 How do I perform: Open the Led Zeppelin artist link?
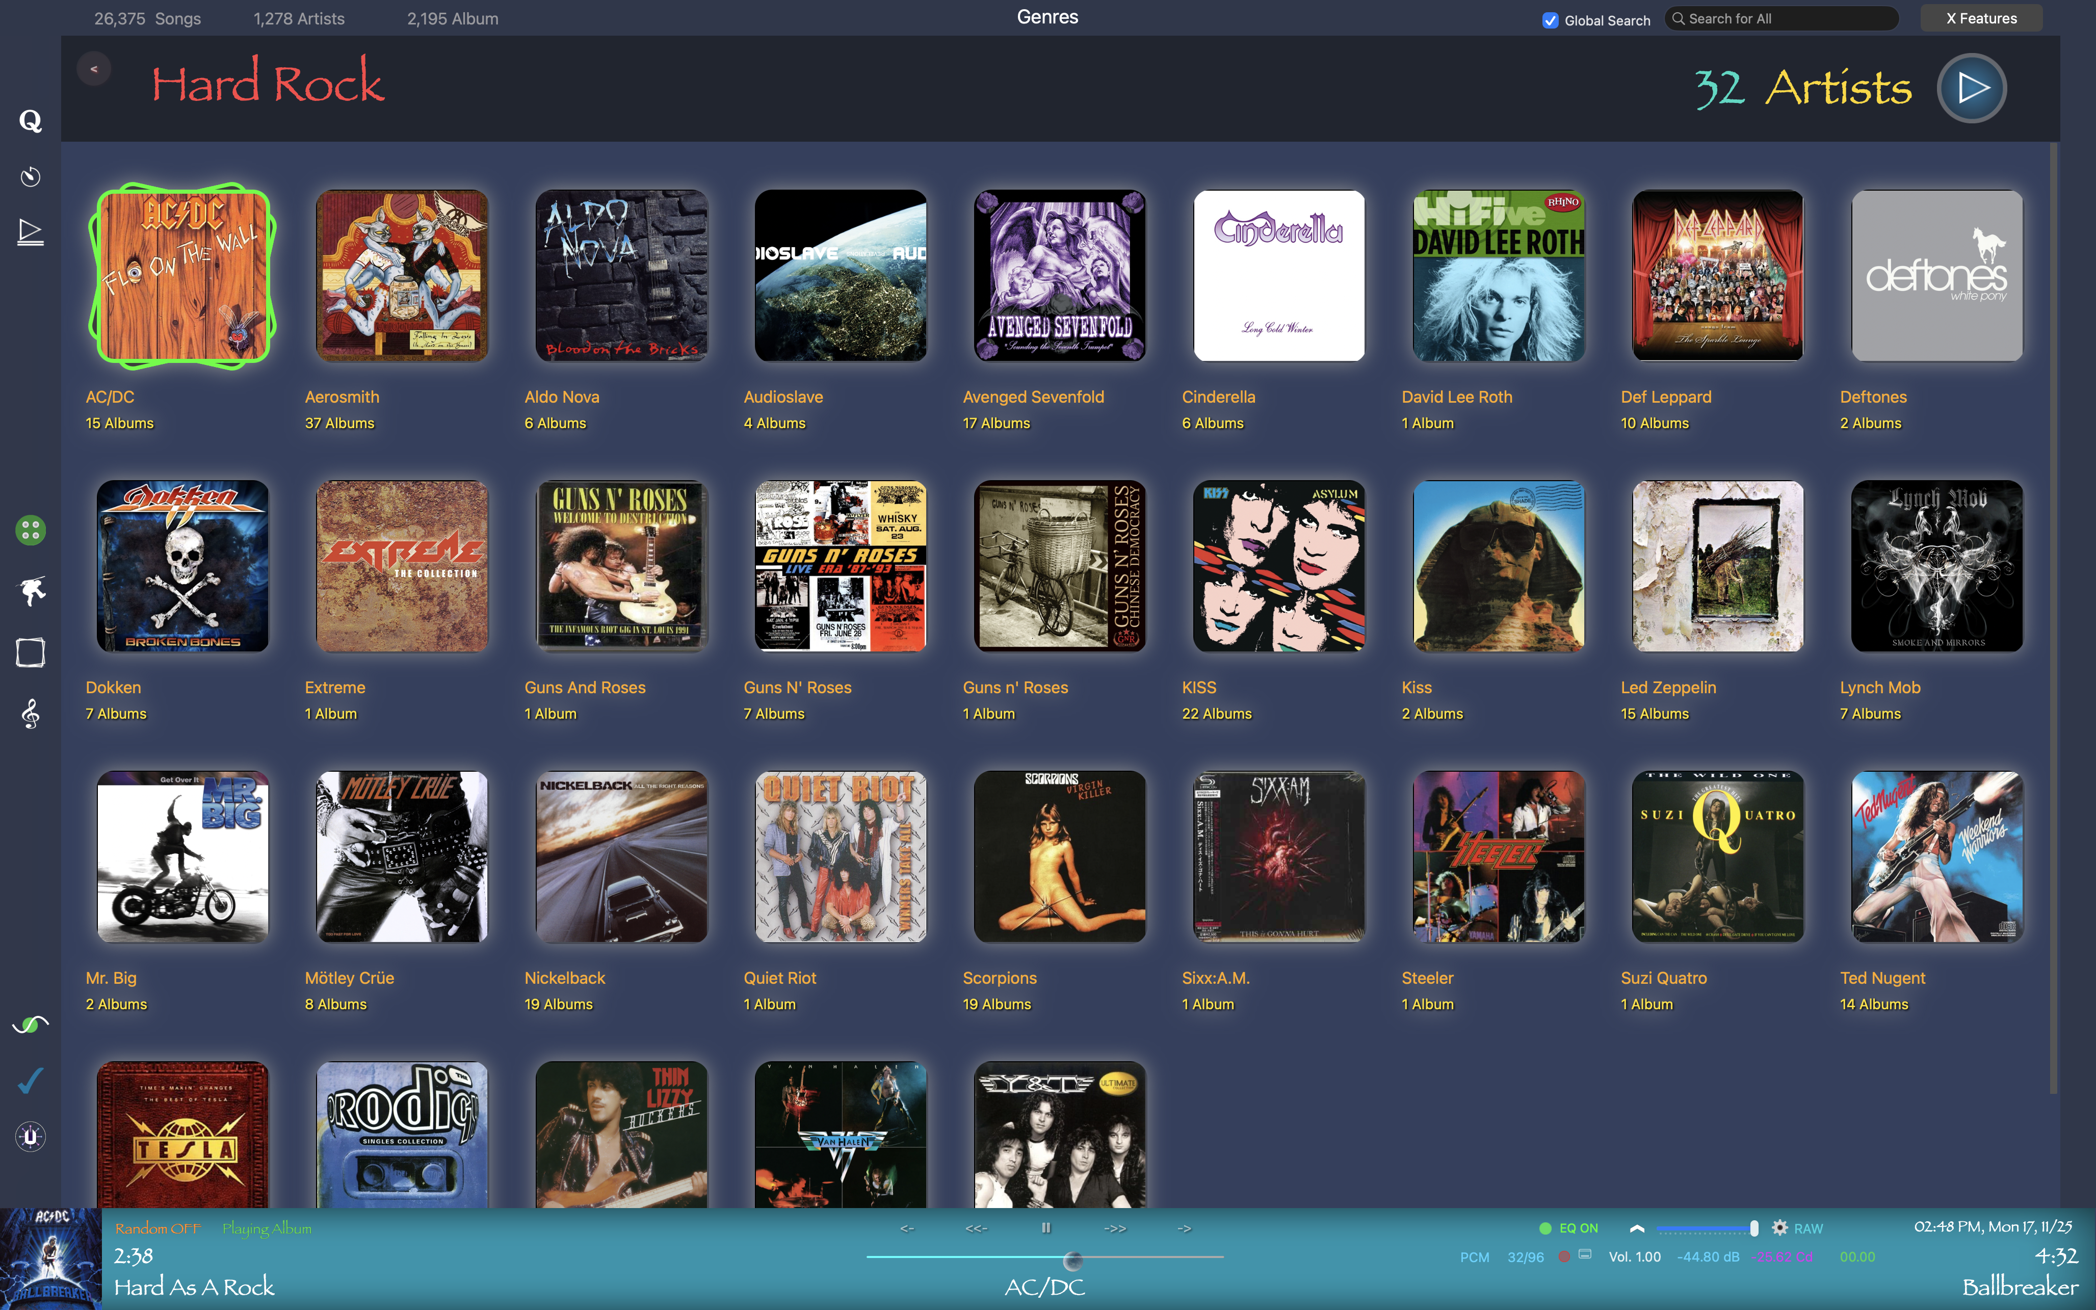click(x=1667, y=687)
